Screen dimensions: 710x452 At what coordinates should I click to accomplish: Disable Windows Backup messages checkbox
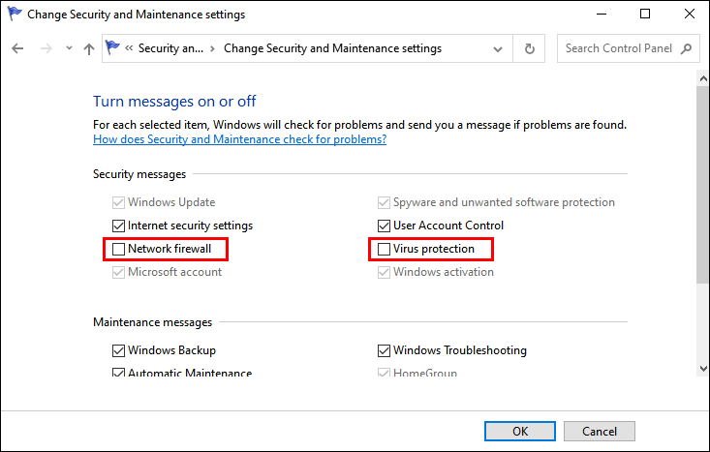coord(119,350)
